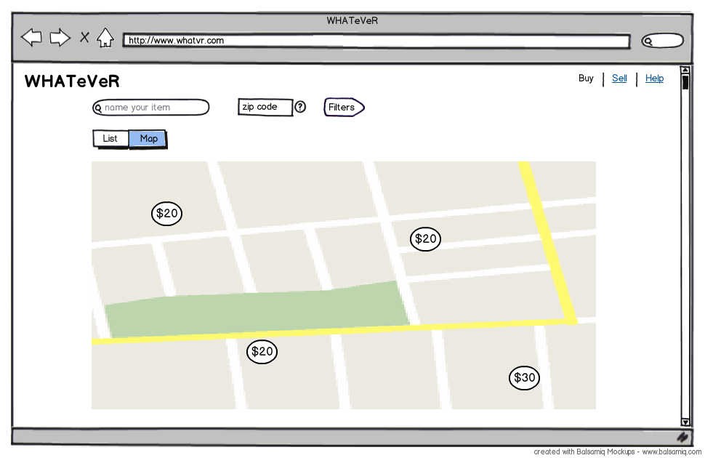This screenshot has height=458, width=705.
Task: Click the scrollbar up arrow
Action: (685, 71)
